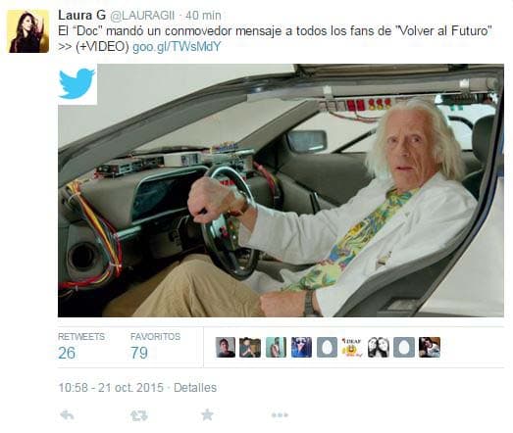Click the blue Twitter bird logo
Image resolution: width=513 pixels, height=433 pixels.
point(77,84)
